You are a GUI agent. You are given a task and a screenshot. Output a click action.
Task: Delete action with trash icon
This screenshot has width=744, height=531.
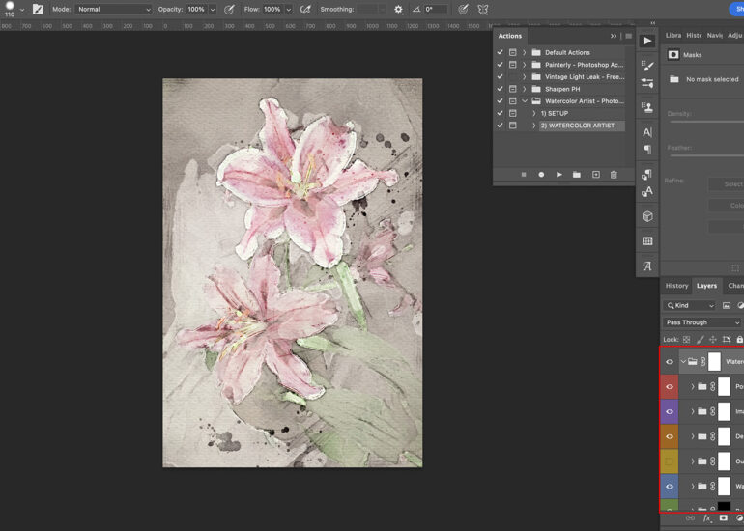(614, 175)
